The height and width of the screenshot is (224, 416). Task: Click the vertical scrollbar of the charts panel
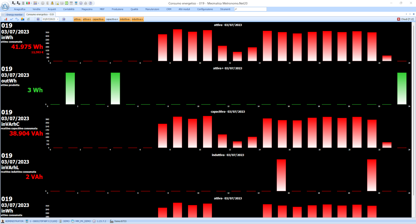(413, 120)
